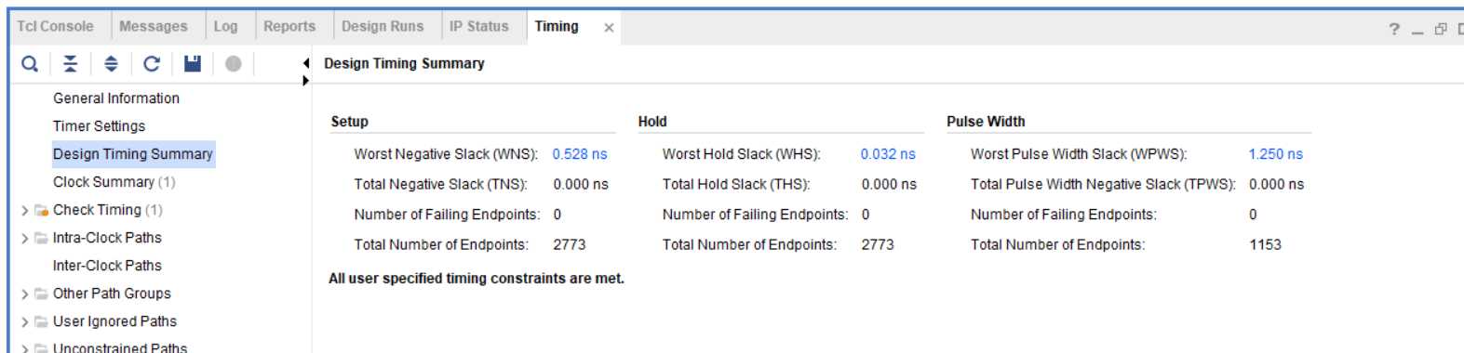The width and height of the screenshot is (1464, 353).
Task: Close the Timing tab
Action: tap(609, 28)
